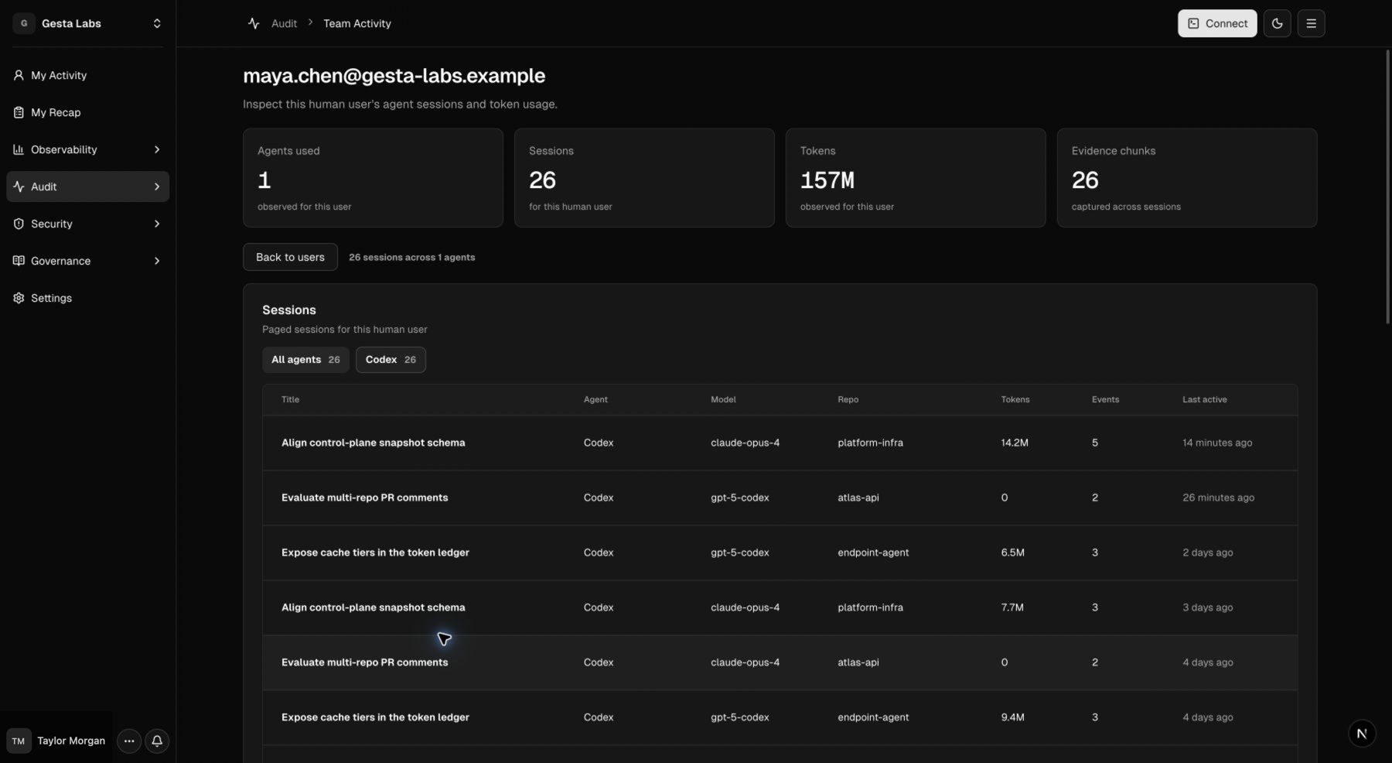This screenshot has width=1392, height=763.
Task: Click the Events column header
Action: tap(1105, 399)
